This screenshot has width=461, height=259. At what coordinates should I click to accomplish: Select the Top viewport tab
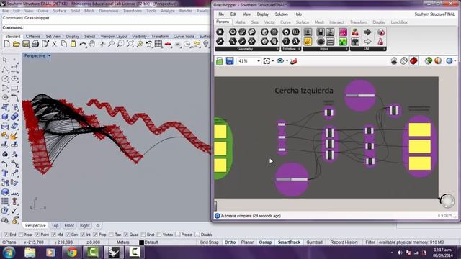pos(55,225)
